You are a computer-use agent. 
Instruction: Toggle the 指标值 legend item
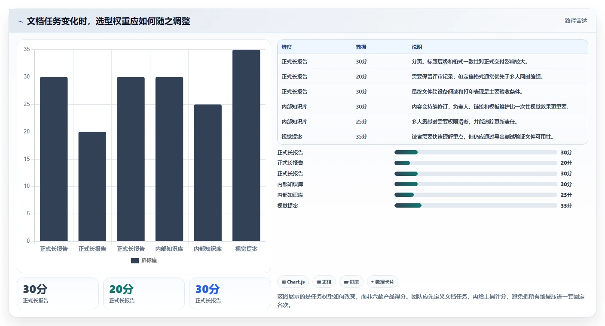tap(144, 260)
